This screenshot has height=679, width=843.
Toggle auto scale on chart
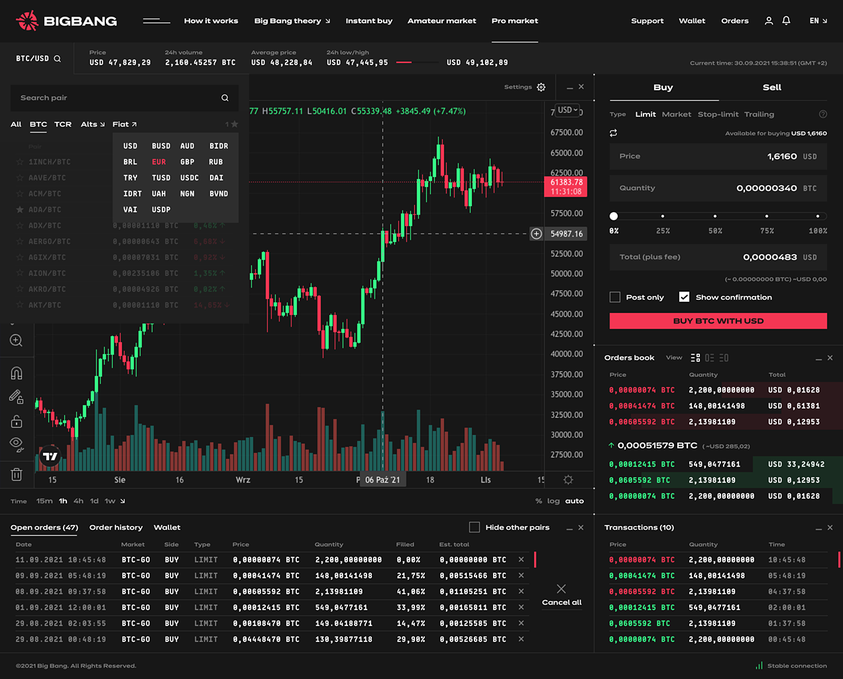coord(575,501)
